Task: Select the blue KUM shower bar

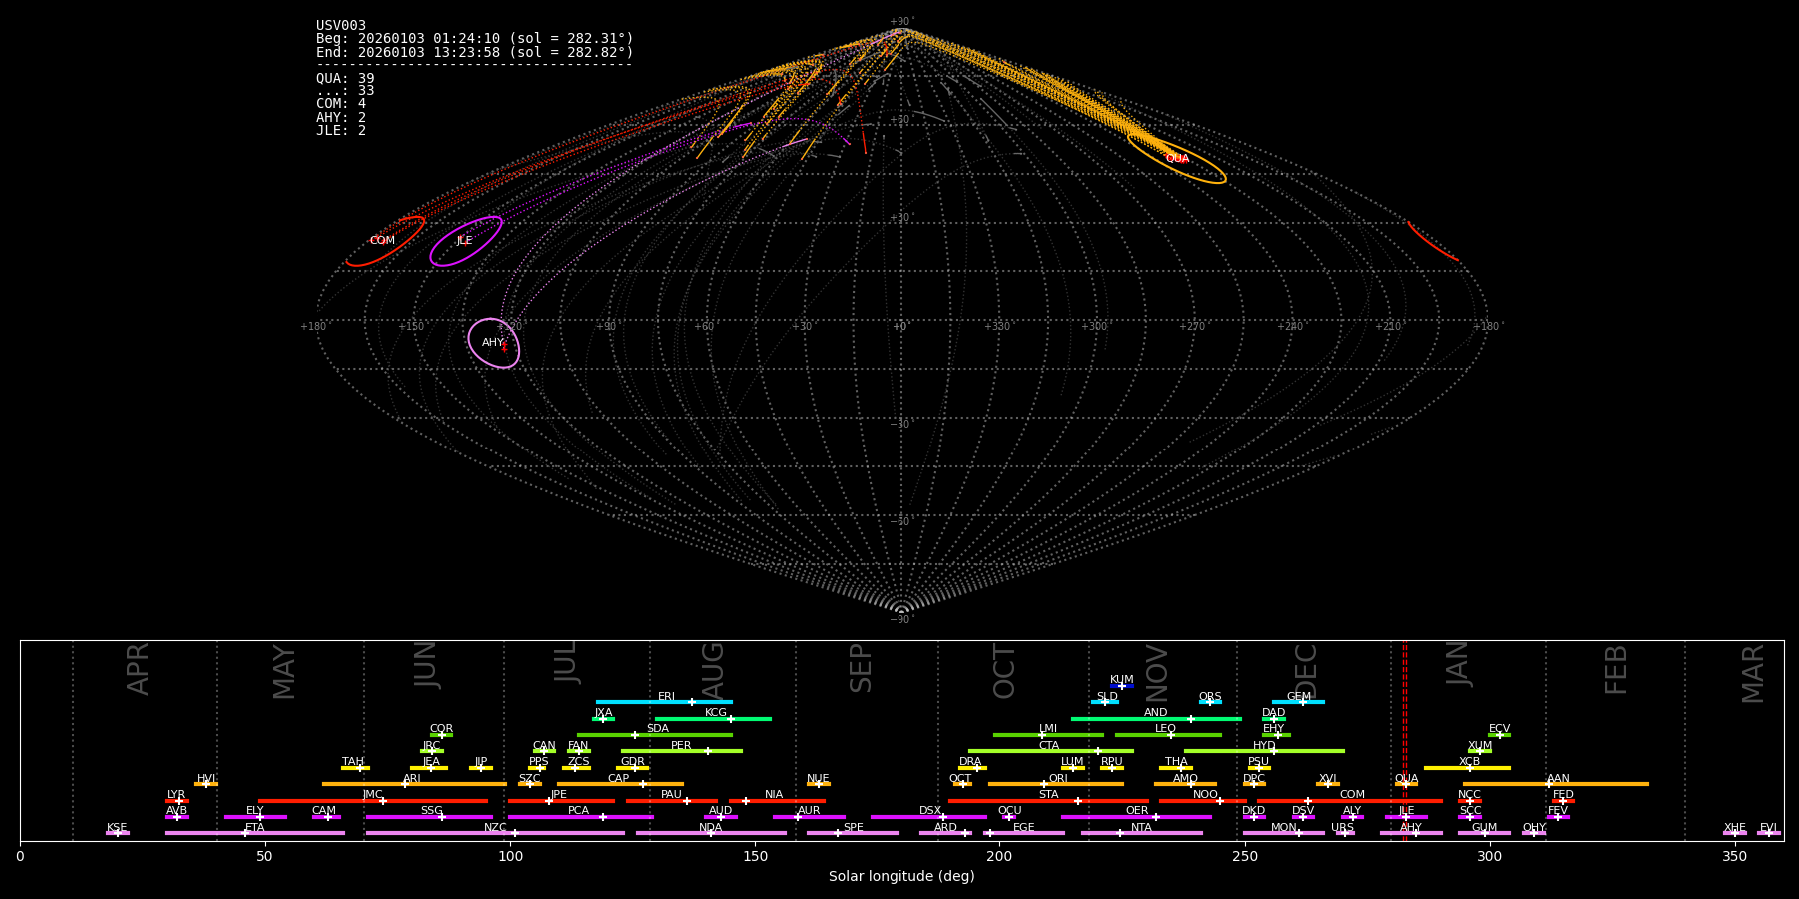Action: point(1121,686)
